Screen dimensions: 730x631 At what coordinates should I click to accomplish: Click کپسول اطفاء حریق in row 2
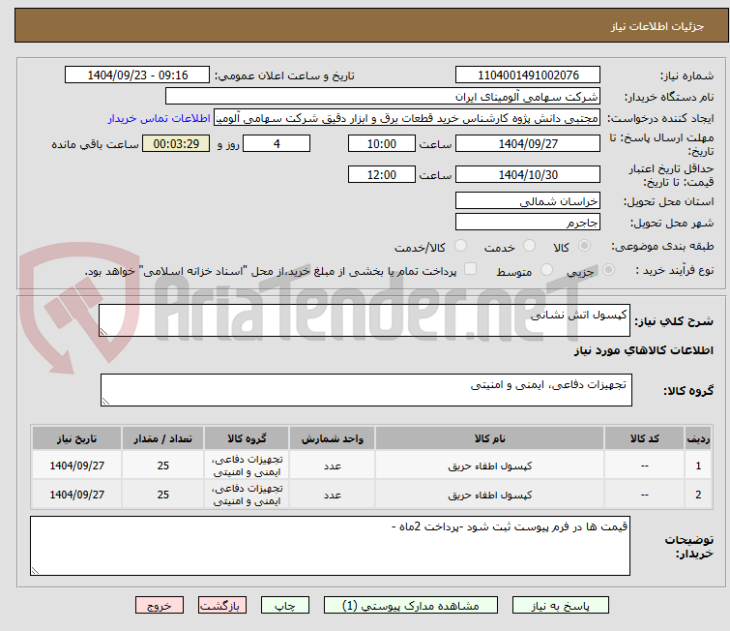tap(490, 495)
